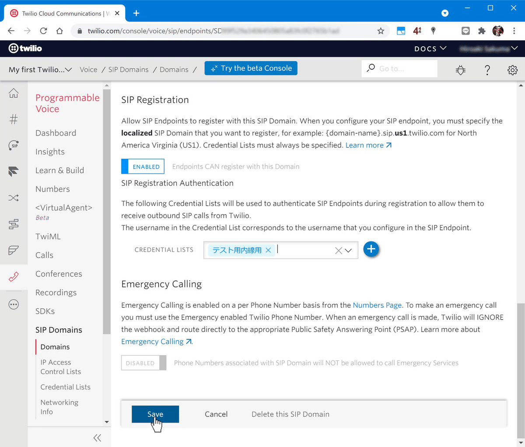Click Delete this SIP Domain
This screenshot has width=525, height=447.
[290, 414]
